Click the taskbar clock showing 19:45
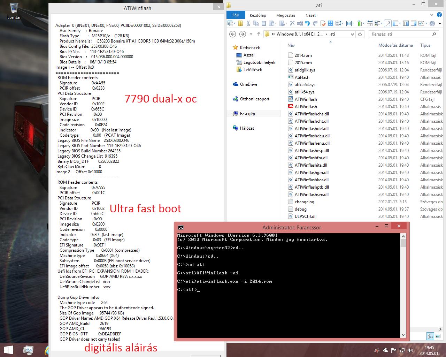Viewport: 446px width, 357px height. pos(429,350)
